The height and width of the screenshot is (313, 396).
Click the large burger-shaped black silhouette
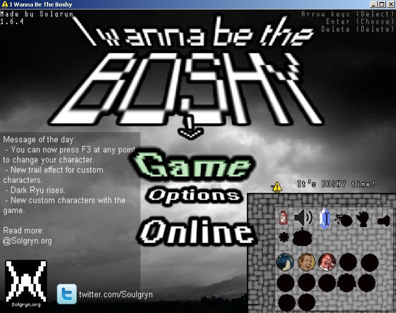coord(302,237)
